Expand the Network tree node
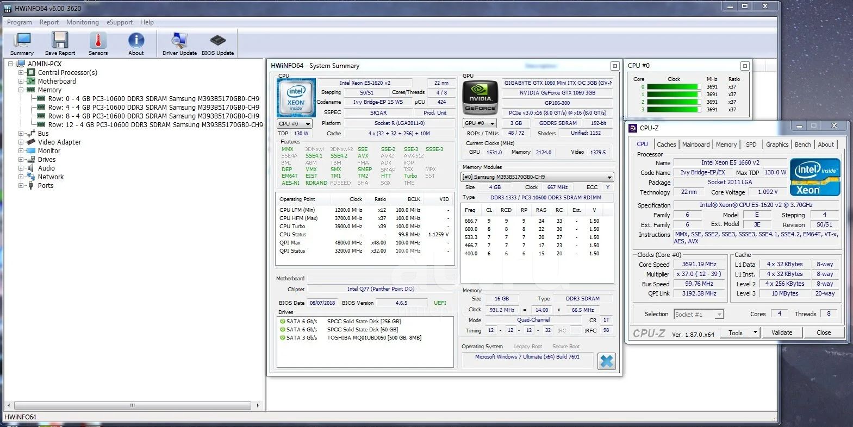This screenshot has width=853, height=427. [21, 177]
